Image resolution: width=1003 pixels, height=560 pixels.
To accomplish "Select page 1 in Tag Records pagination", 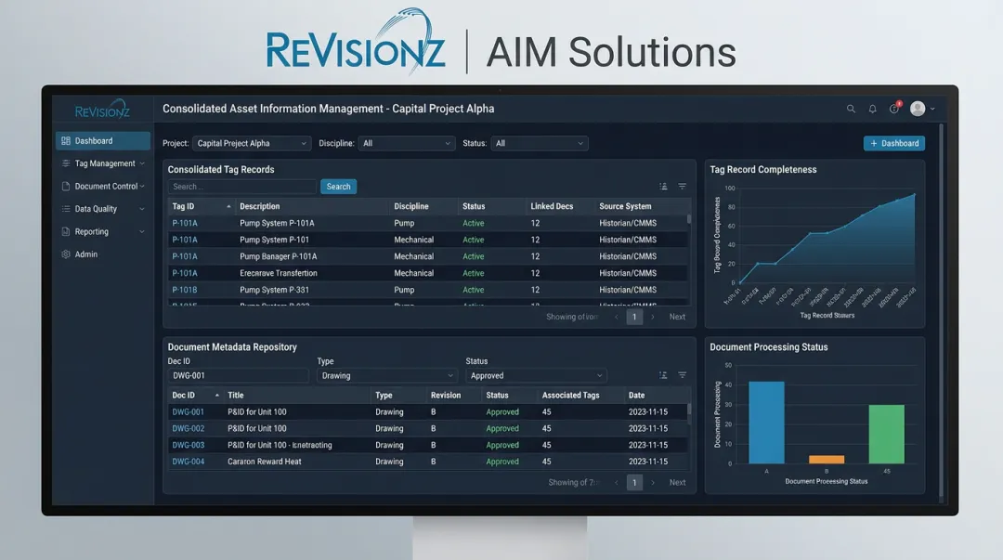I will (634, 317).
